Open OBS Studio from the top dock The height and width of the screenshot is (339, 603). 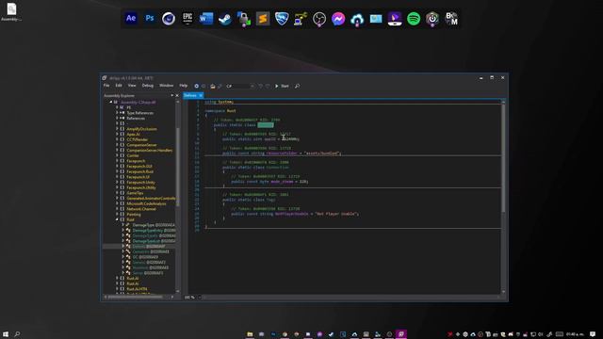coord(319,19)
